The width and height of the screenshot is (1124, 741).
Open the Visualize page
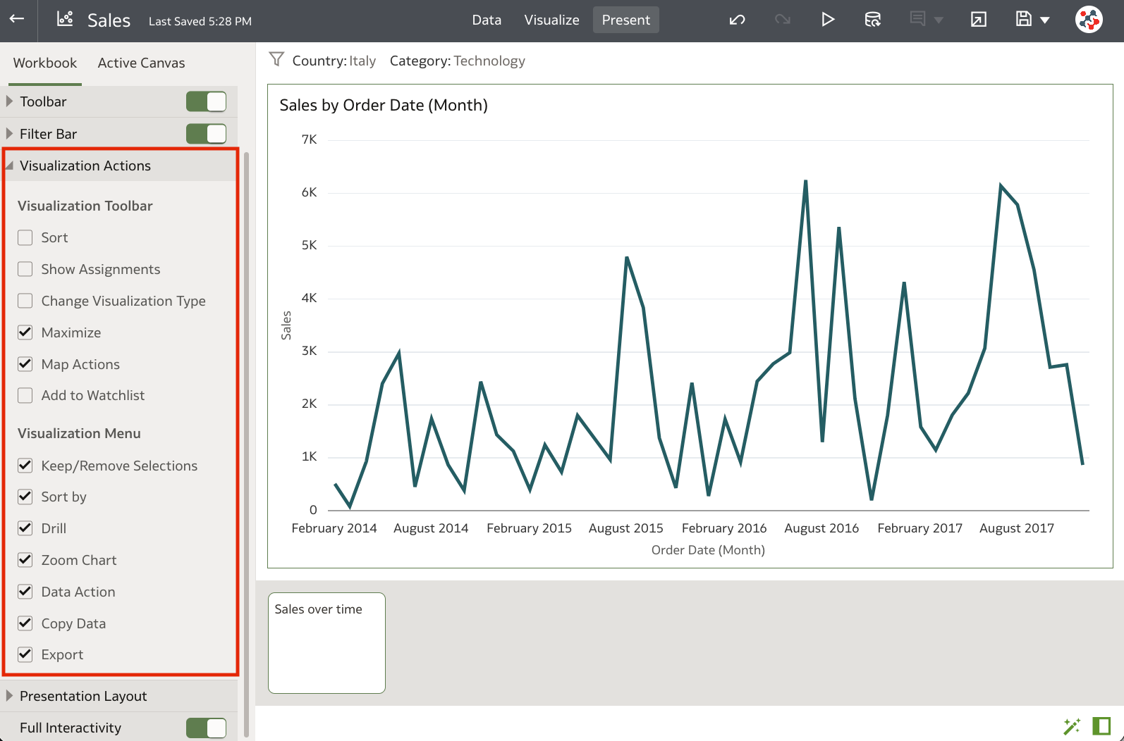click(x=551, y=20)
